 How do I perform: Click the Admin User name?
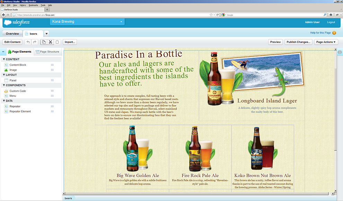click(x=312, y=22)
